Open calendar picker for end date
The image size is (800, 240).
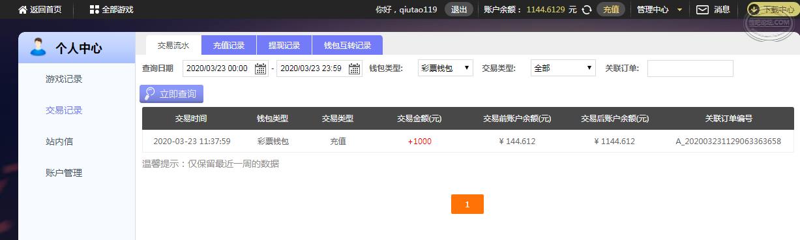click(354, 68)
